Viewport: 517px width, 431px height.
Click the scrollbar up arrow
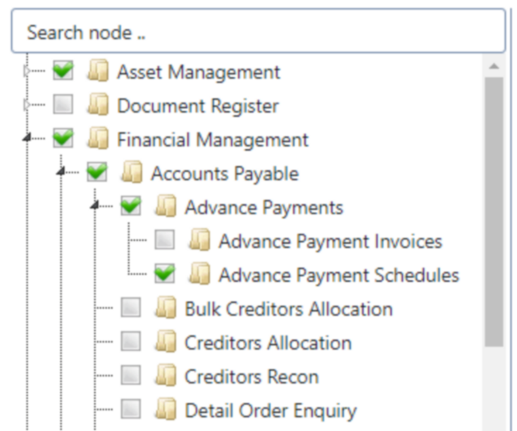pos(494,67)
